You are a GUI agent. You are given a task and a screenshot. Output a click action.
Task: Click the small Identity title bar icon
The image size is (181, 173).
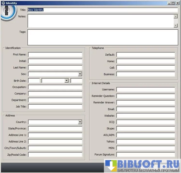click(3, 3)
